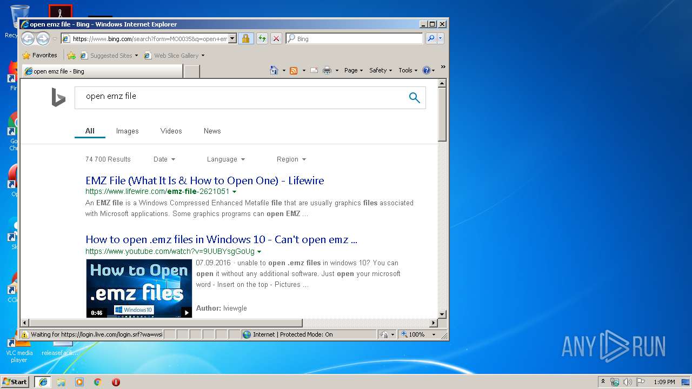The width and height of the screenshot is (692, 389).
Task: Click the Bing toolbar search box
Action: coord(355,38)
